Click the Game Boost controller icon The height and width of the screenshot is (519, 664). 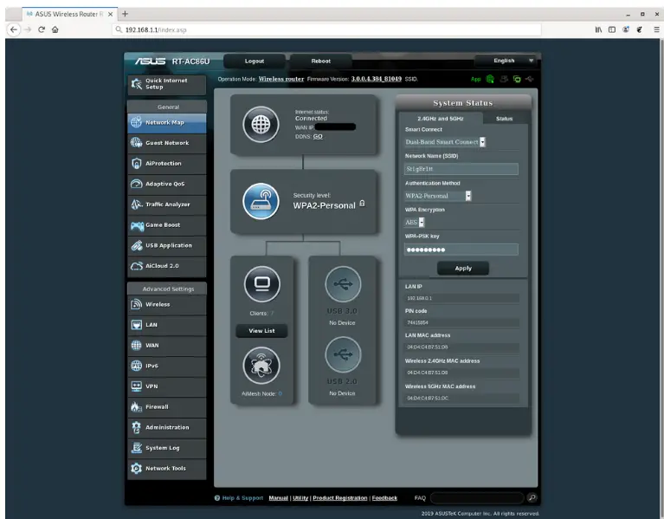137,225
